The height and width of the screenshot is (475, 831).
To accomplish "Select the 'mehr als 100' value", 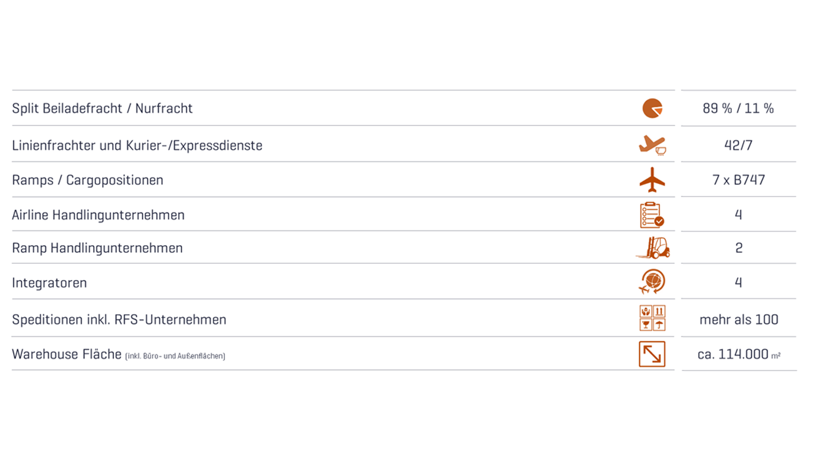I will (738, 319).
